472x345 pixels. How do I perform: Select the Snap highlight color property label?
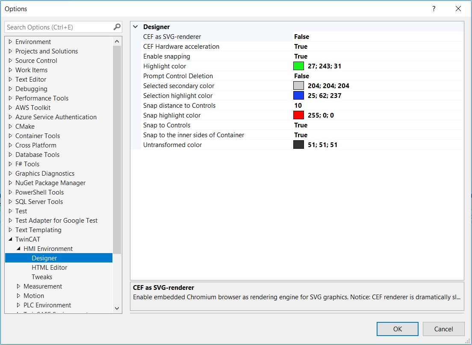pyautogui.click(x=172, y=115)
